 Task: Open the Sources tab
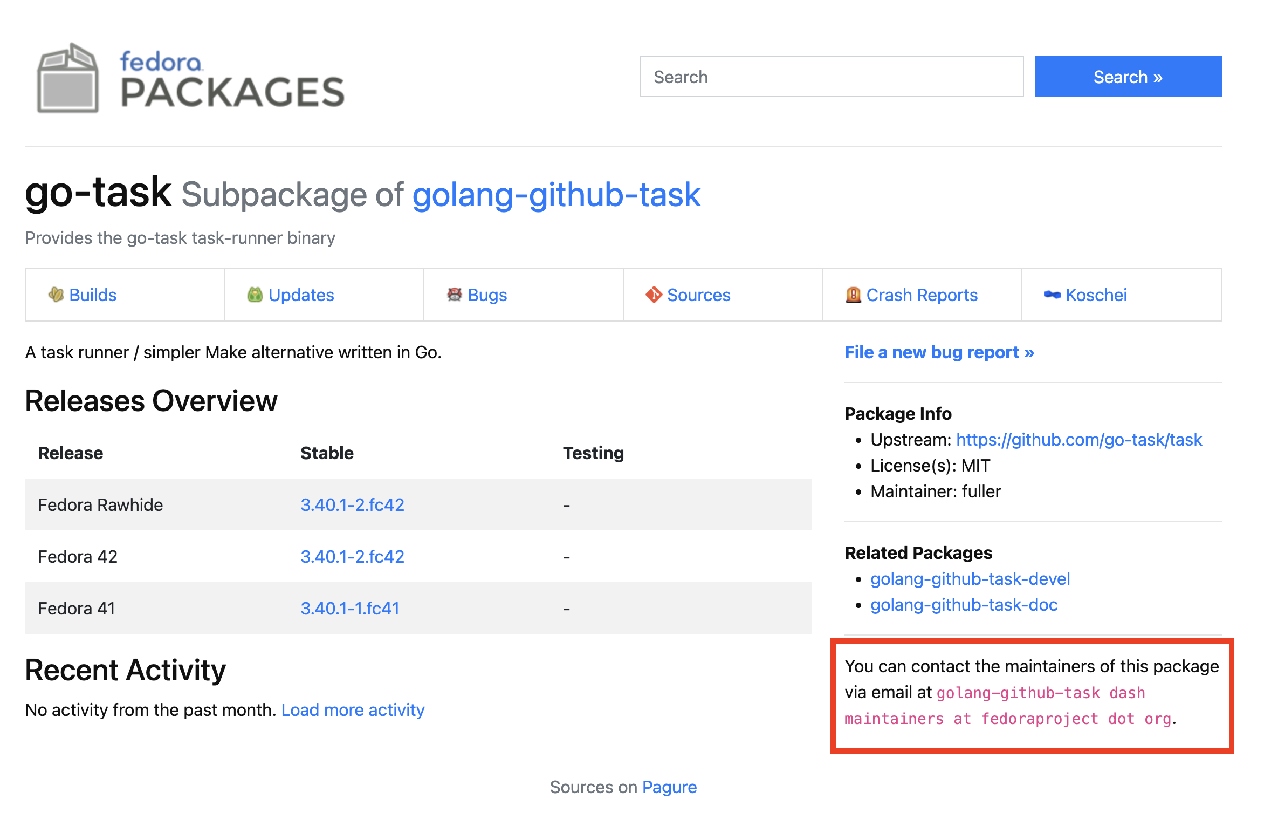click(x=723, y=295)
